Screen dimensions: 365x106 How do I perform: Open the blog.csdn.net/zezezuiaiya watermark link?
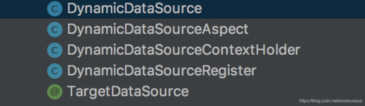(x=330, y=101)
